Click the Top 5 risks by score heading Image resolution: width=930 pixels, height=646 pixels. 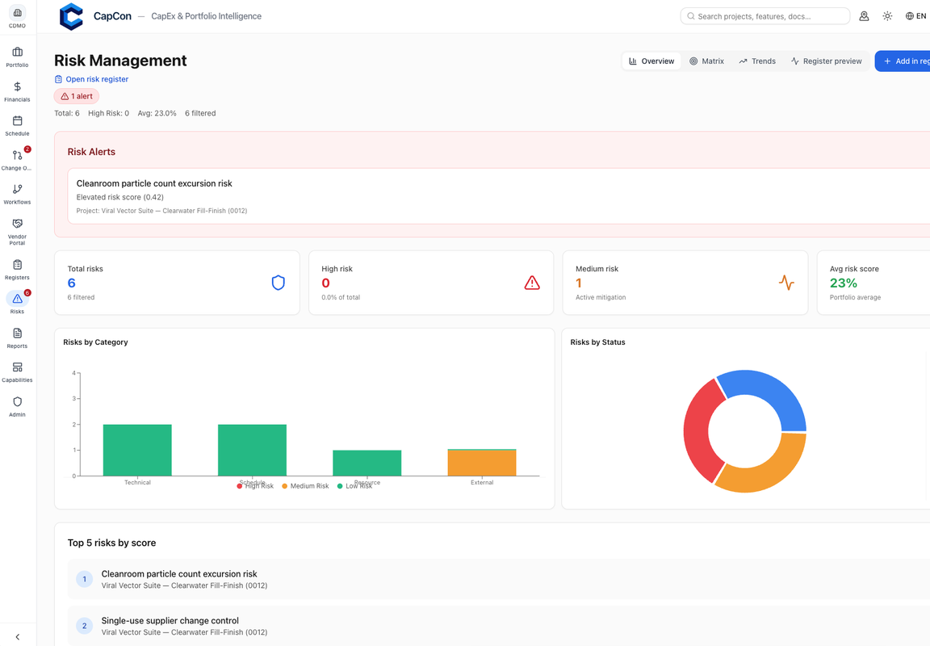(111, 543)
